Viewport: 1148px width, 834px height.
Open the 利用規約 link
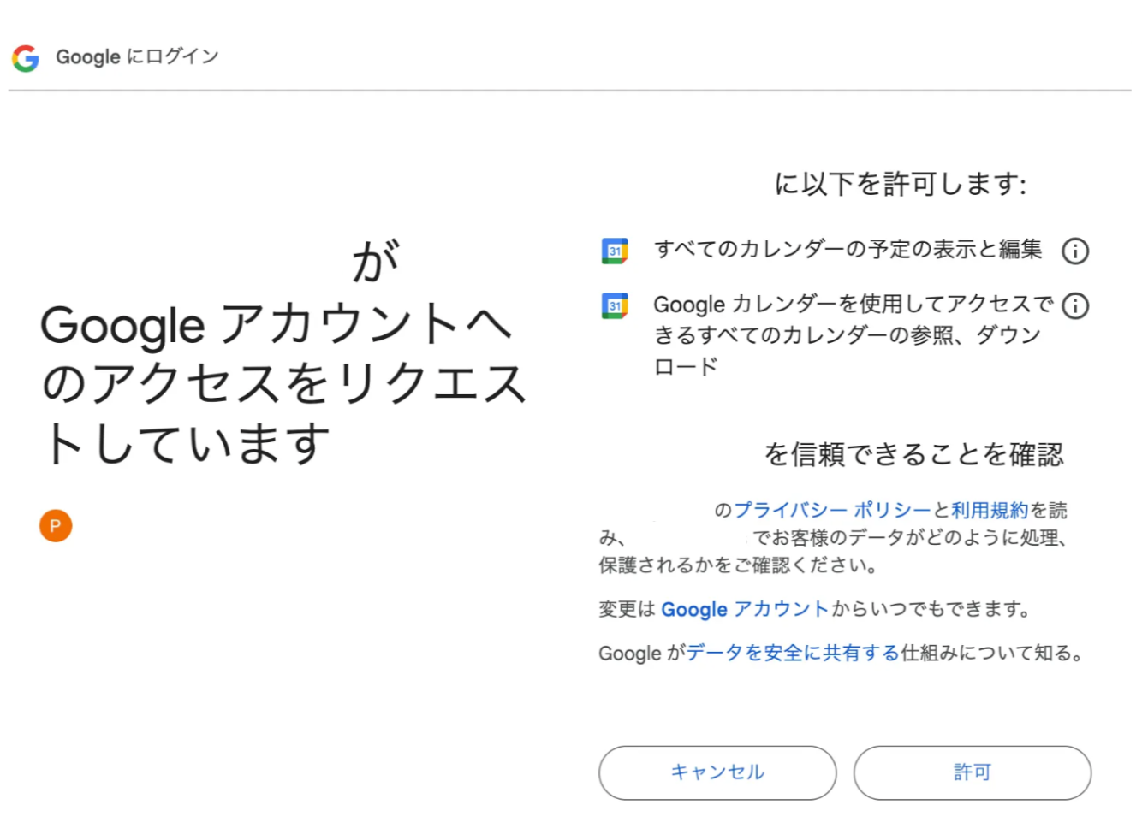pos(990,511)
